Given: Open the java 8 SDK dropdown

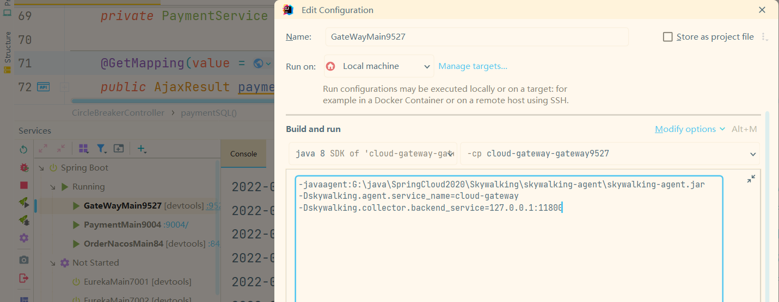Looking at the screenshot, I should coord(373,154).
